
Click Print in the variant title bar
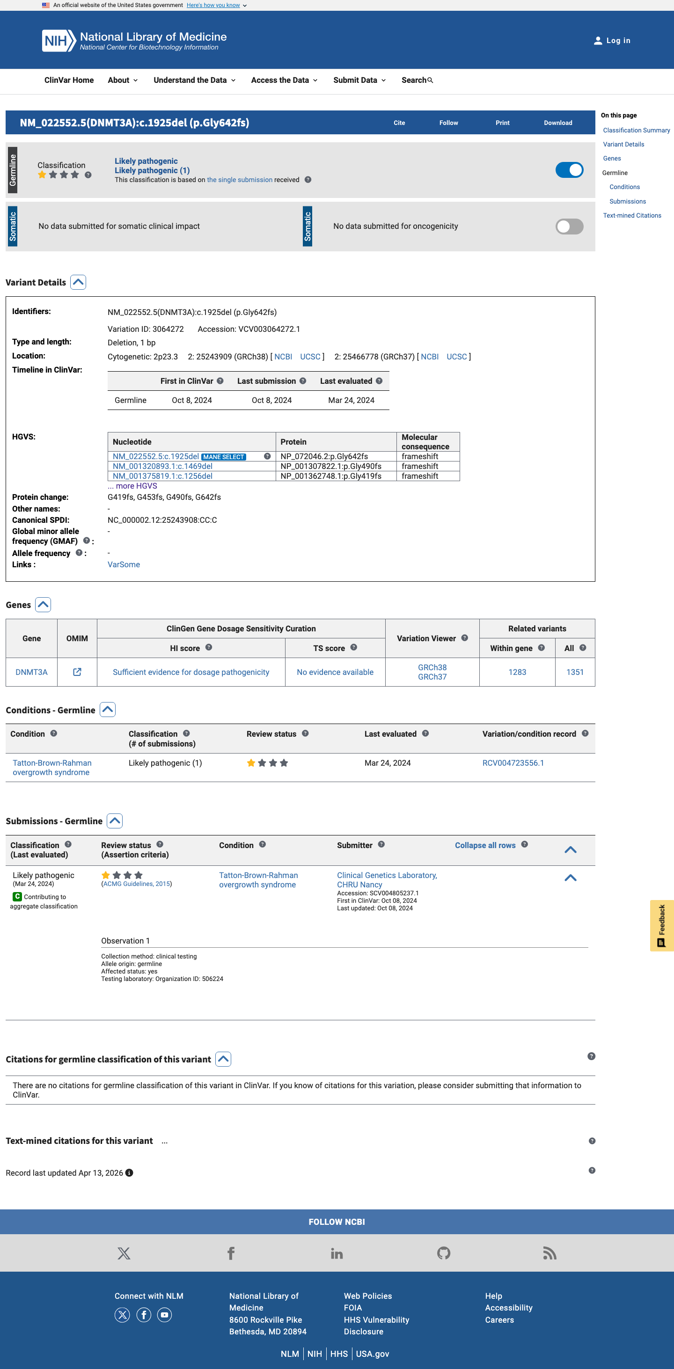[502, 123]
